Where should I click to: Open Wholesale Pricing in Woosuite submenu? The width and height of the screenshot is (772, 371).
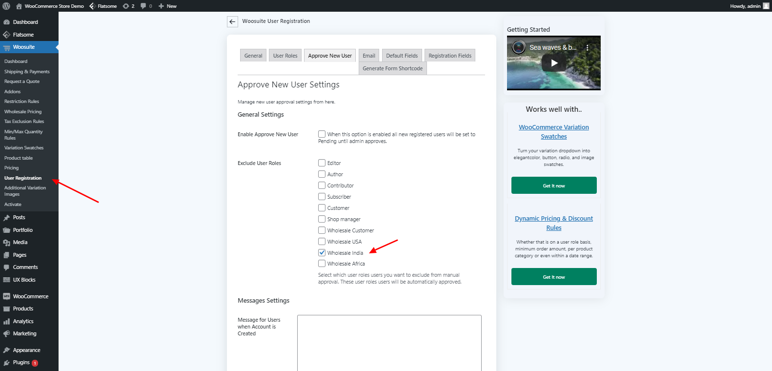[23, 112]
